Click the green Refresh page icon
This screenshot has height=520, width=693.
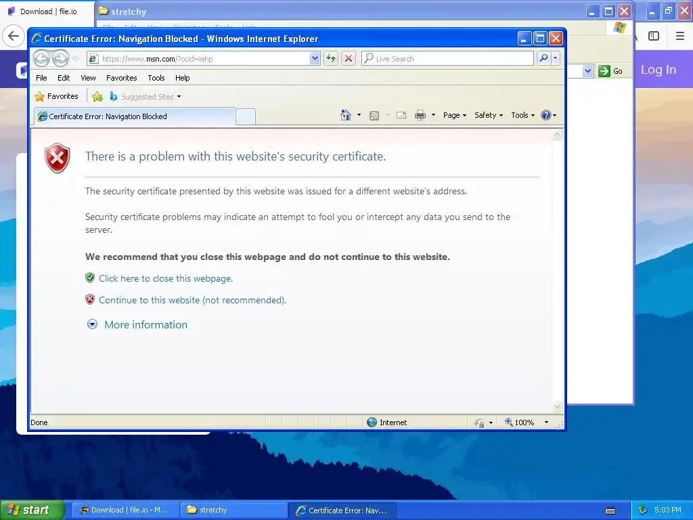[x=331, y=58]
